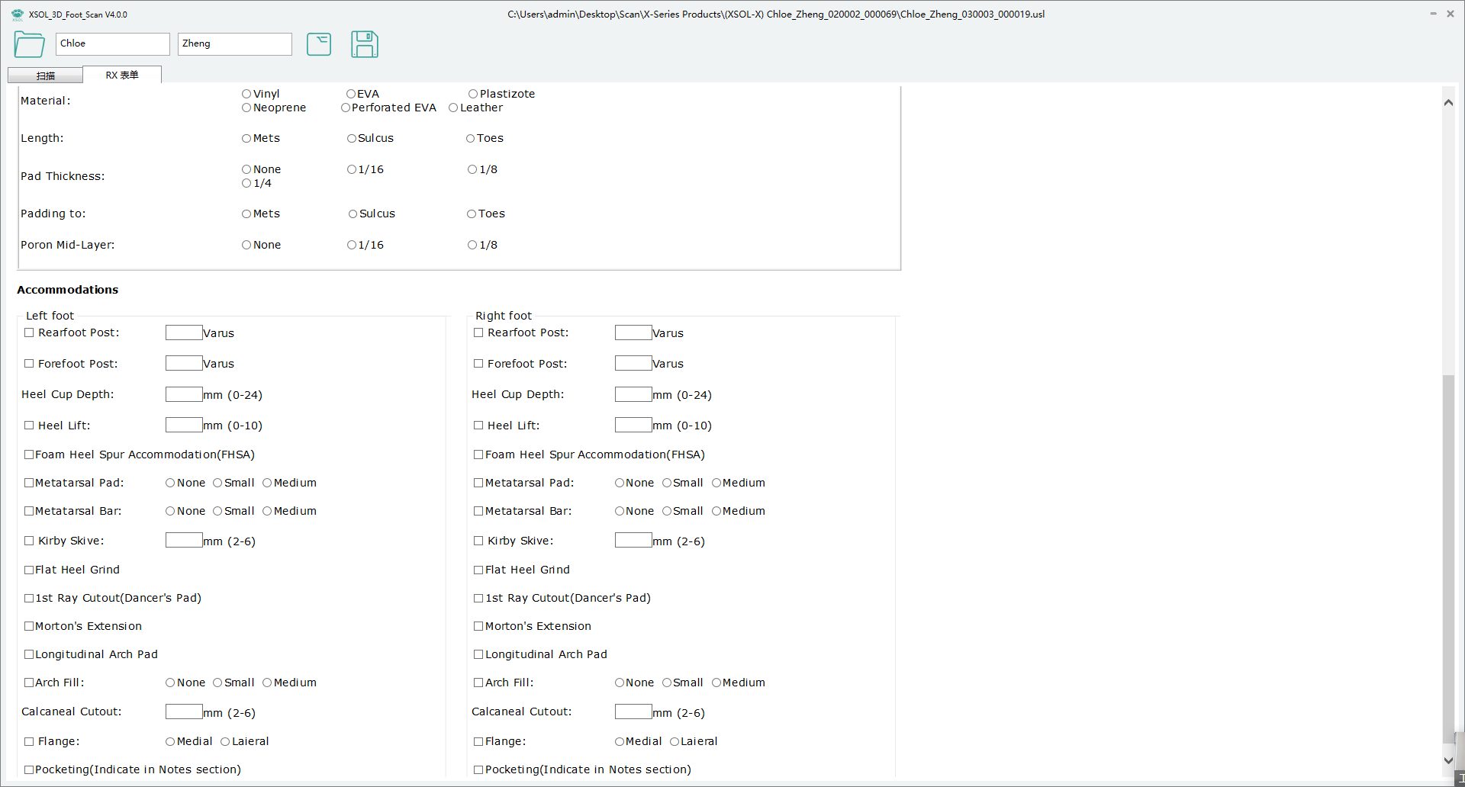Select Laieral for right Flange
The image size is (1465, 787).
coord(675,741)
